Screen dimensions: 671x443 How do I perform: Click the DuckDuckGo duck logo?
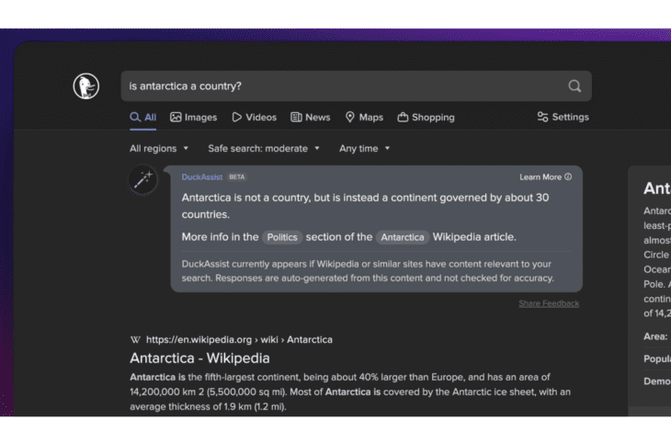tap(86, 86)
